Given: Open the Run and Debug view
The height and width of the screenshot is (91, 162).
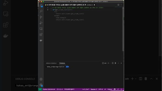Looking at the screenshot, I should 41,23.
